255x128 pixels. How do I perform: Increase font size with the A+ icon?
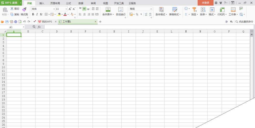[x=70, y=9]
